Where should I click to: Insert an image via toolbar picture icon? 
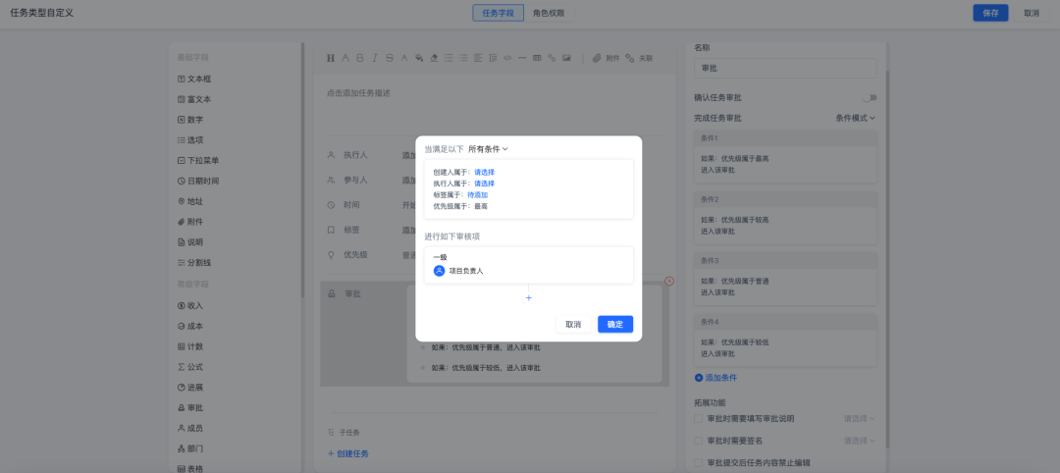coord(566,58)
